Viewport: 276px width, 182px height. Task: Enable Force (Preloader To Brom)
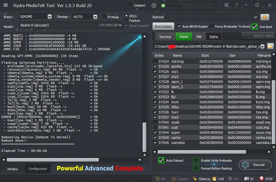point(212,26)
